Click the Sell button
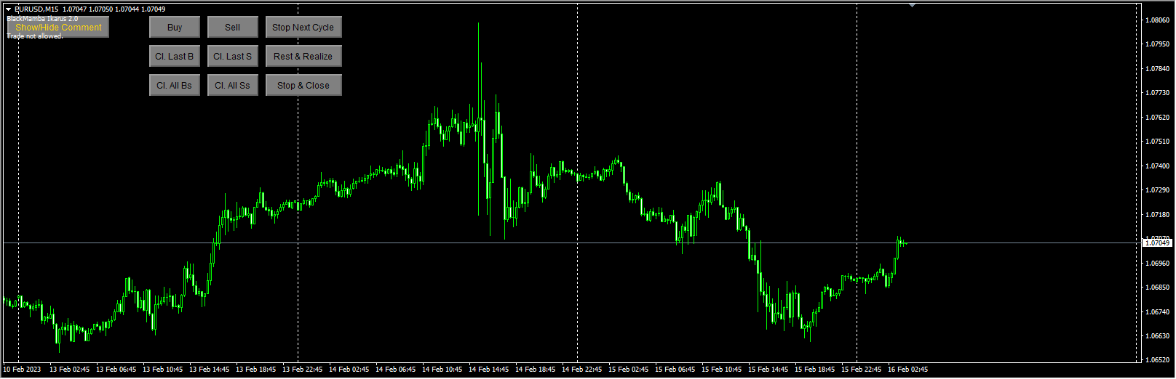Image resolution: width=1176 pixels, height=379 pixels. pos(233,28)
